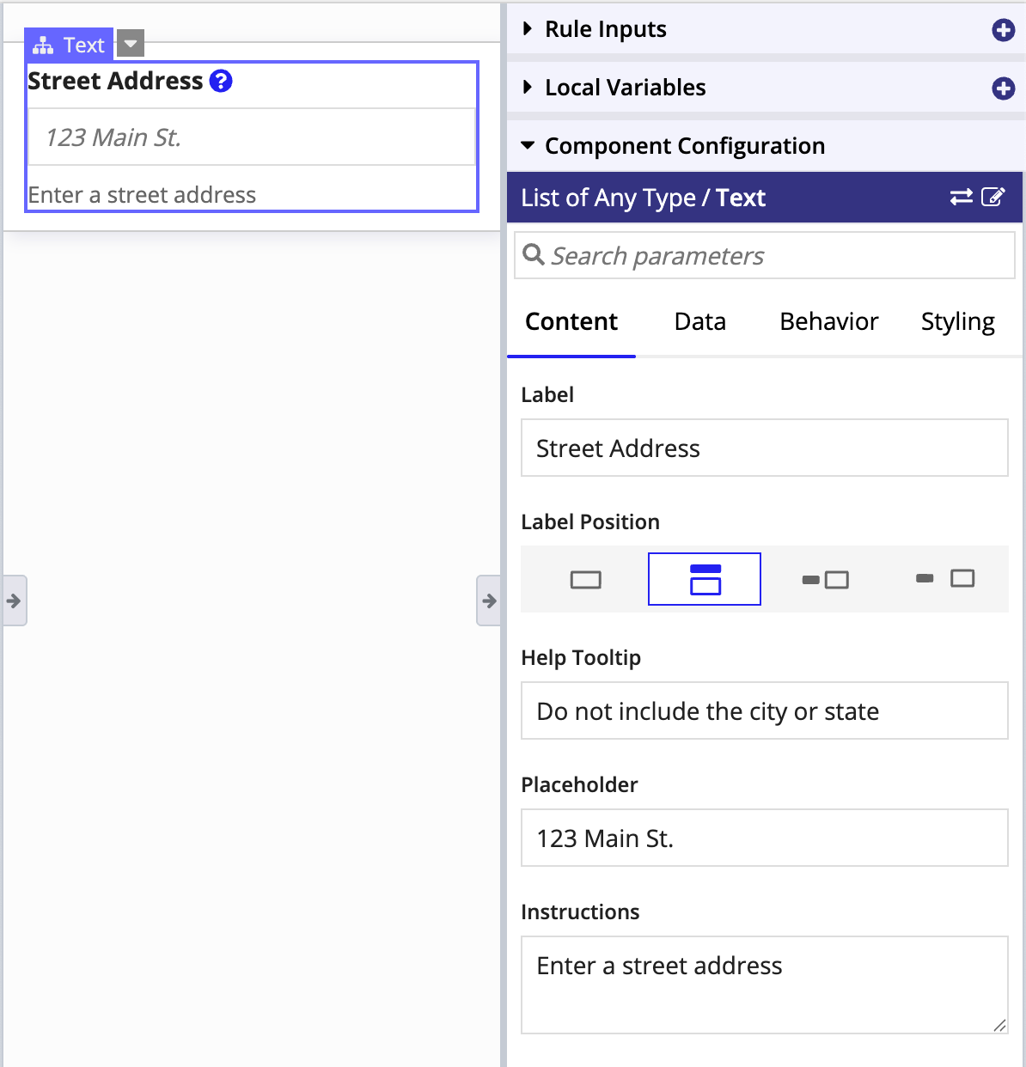Switch to the Content tab
The height and width of the screenshot is (1067, 1026).
point(571,321)
